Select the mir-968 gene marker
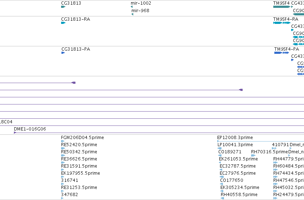 [132, 14]
